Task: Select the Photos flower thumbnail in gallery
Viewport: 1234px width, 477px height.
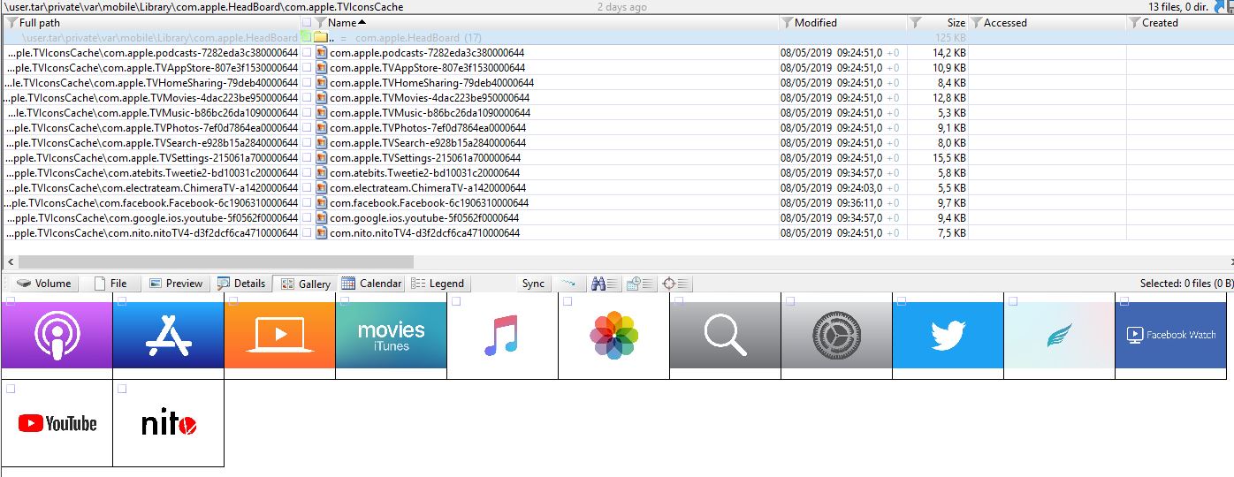Action: pos(613,336)
